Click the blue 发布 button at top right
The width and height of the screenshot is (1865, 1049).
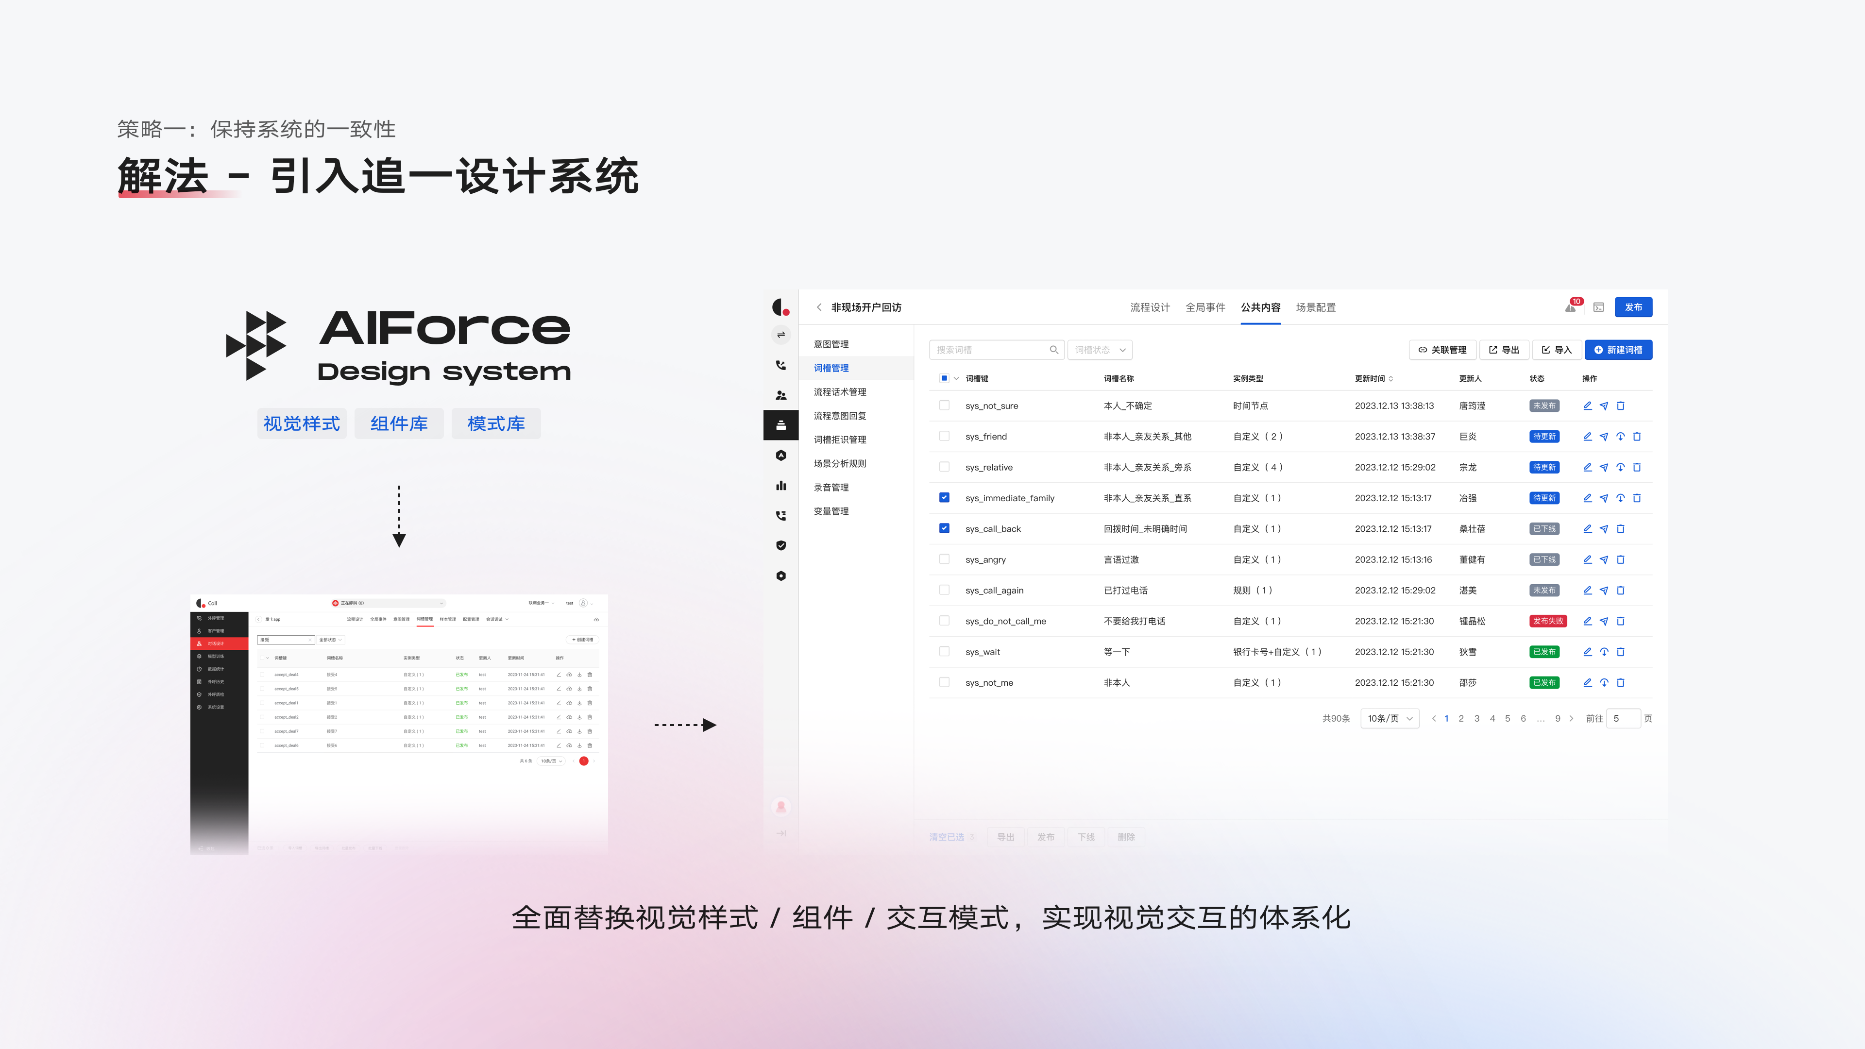point(1633,307)
